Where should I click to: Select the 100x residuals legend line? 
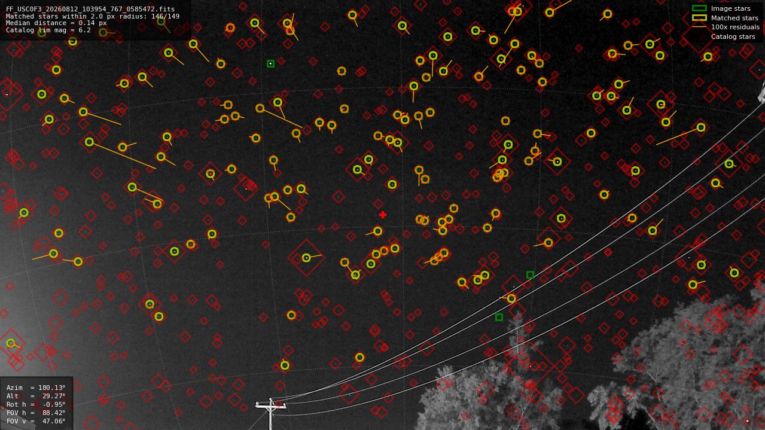tap(699, 27)
